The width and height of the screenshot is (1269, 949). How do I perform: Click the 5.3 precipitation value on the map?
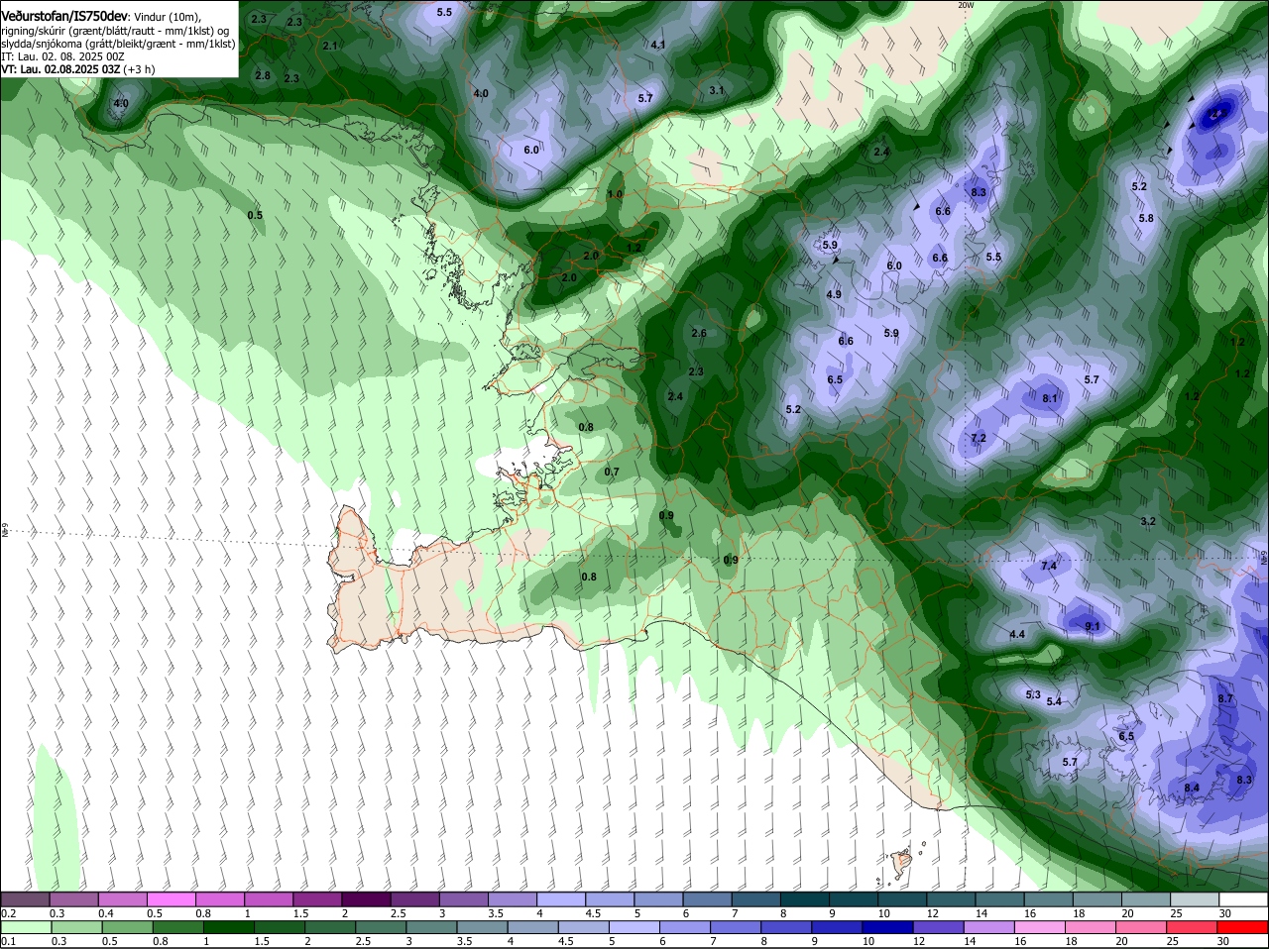[x=1033, y=694]
